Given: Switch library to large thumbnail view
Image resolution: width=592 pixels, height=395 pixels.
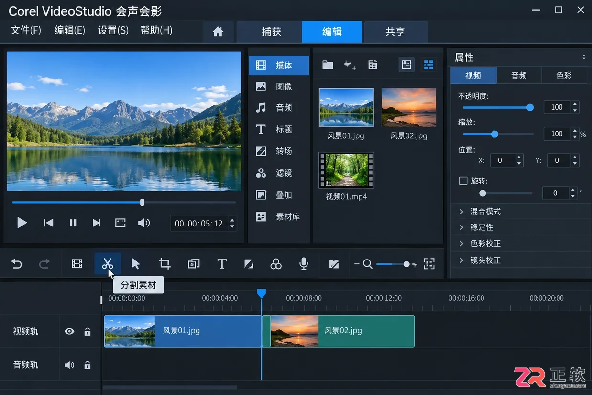Looking at the screenshot, I should point(406,65).
